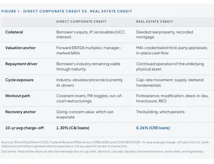The width and height of the screenshot is (214, 164).
Task: Click the Deeded real property cell
Action: [x=164, y=35]
